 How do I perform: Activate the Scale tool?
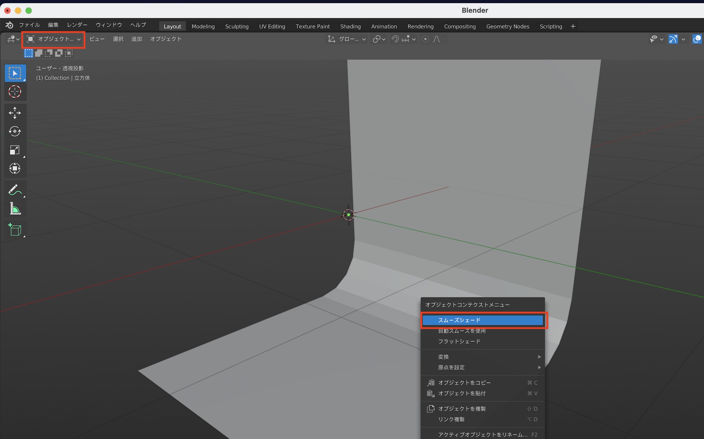click(x=15, y=150)
